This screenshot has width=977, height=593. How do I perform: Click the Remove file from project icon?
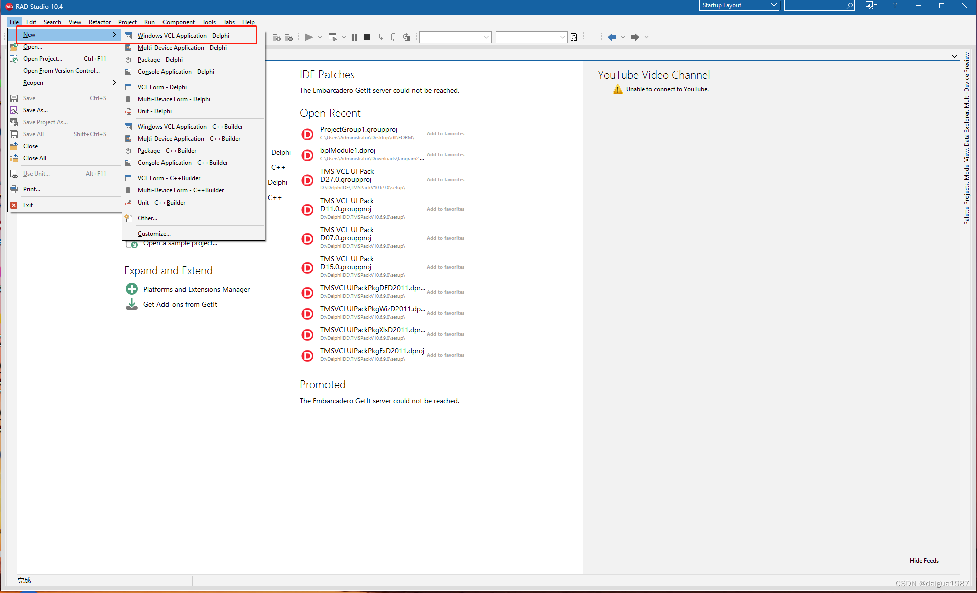point(289,37)
